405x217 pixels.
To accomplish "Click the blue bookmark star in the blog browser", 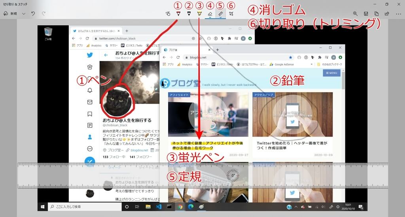I will tap(291, 57).
